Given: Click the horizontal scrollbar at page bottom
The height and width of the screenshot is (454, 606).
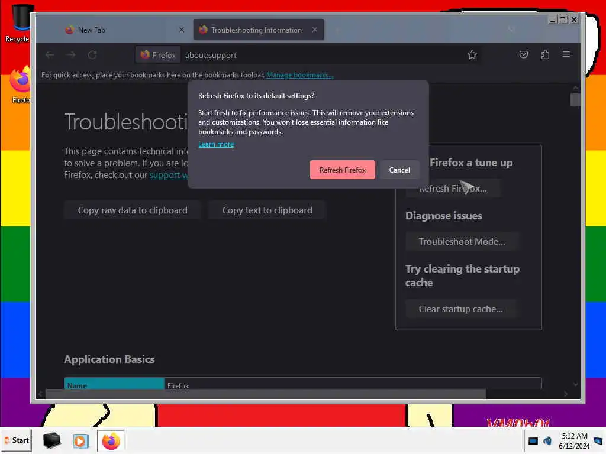Looking at the screenshot, I should (x=266, y=394).
